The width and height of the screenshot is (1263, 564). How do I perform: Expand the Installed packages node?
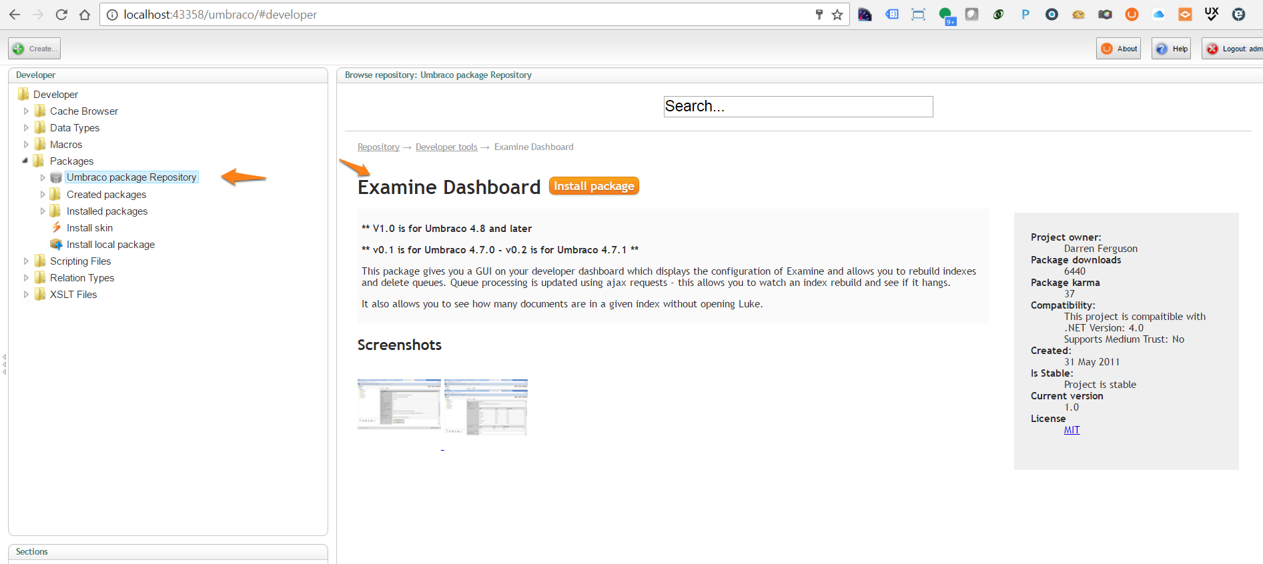(43, 211)
